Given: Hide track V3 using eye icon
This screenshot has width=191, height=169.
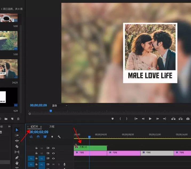Looking at the screenshot, I should pyautogui.click(x=53, y=148).
